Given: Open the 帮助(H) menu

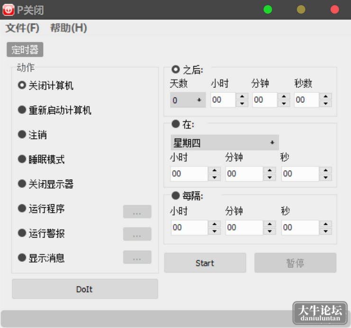Looking at the screenshot, I should coord(69,28).
